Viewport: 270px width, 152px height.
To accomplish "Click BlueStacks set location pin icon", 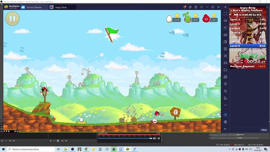I will 225,84.
